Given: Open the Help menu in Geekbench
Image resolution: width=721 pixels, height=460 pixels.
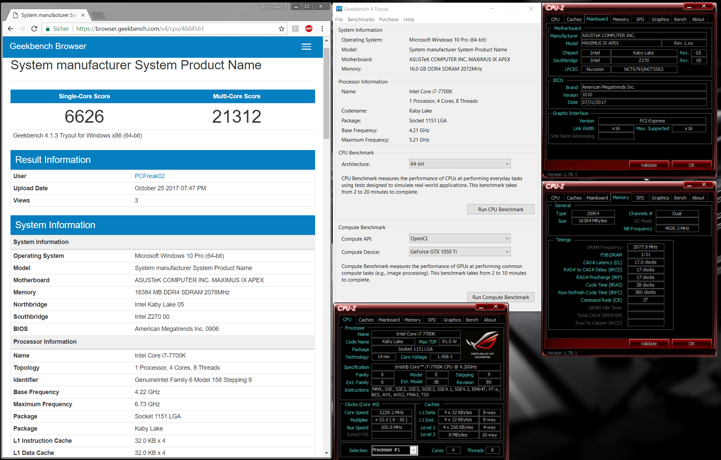Looking at the screenshot, I should pyautogui.click(x=409, y=20).
